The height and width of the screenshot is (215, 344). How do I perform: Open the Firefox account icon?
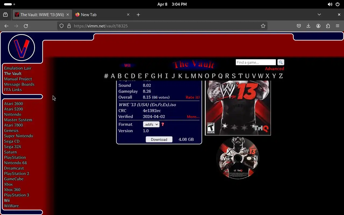(318, 26)
